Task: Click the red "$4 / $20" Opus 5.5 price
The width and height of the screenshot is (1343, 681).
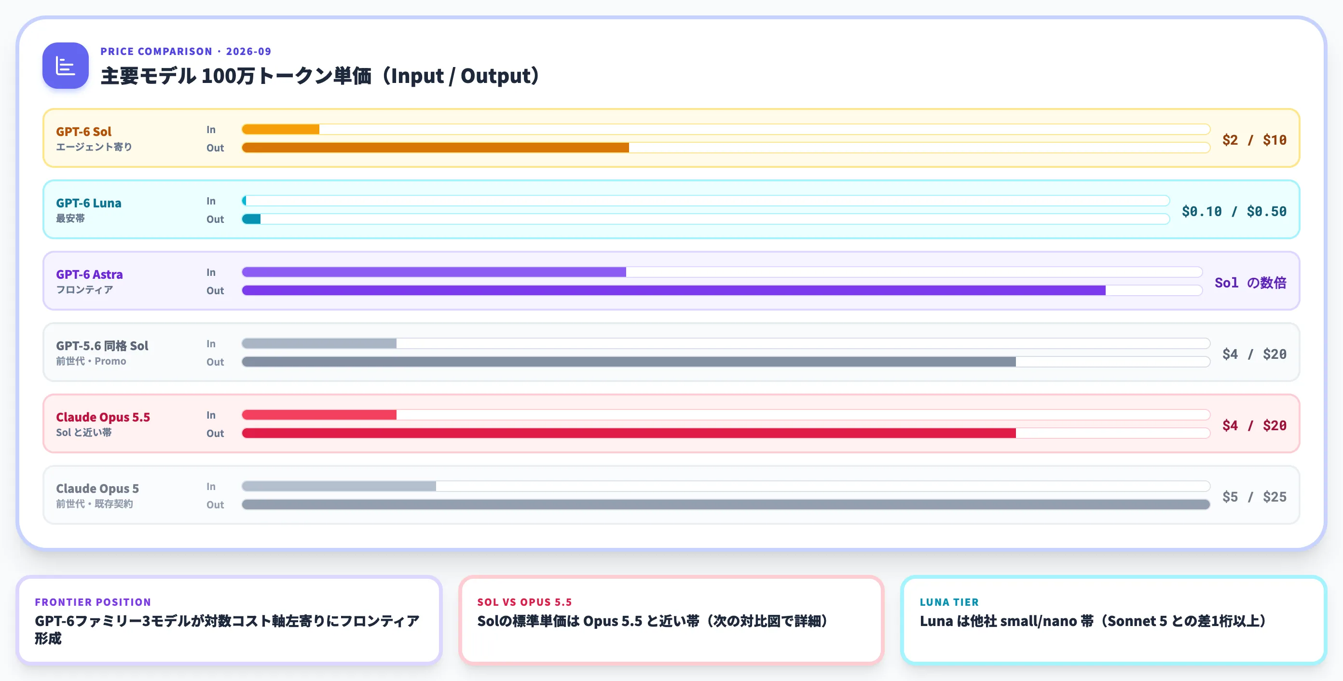Action: (x=1254, y=425)
